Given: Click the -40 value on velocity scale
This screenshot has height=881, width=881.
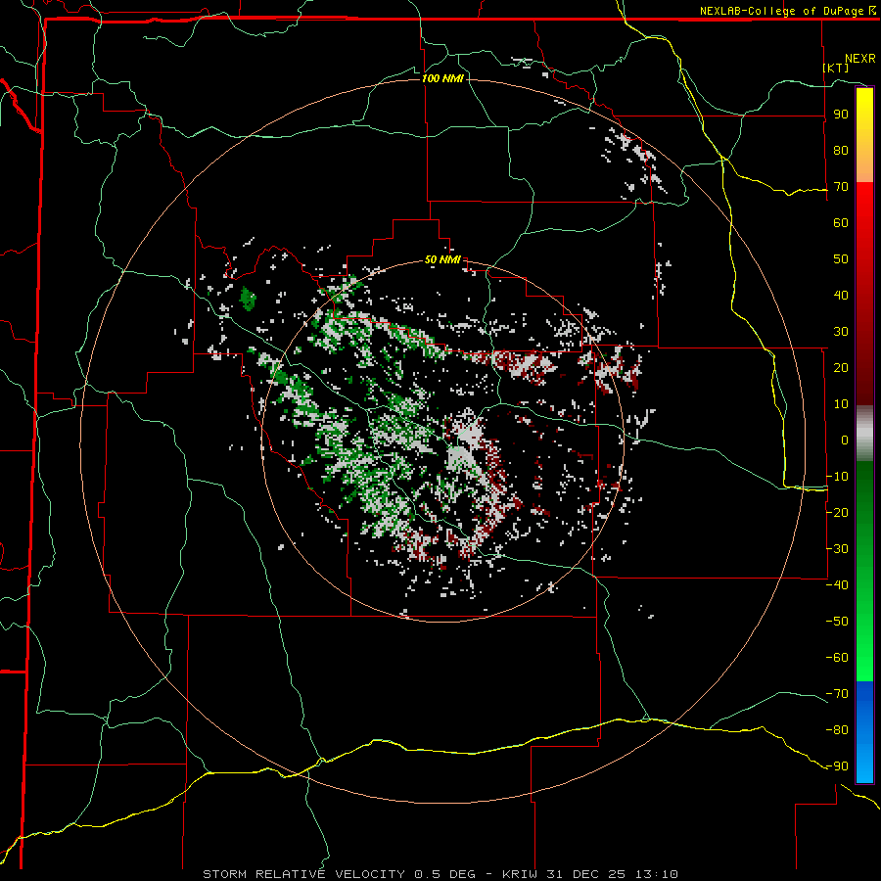Looking at the screenshot, I should point(837,585).
